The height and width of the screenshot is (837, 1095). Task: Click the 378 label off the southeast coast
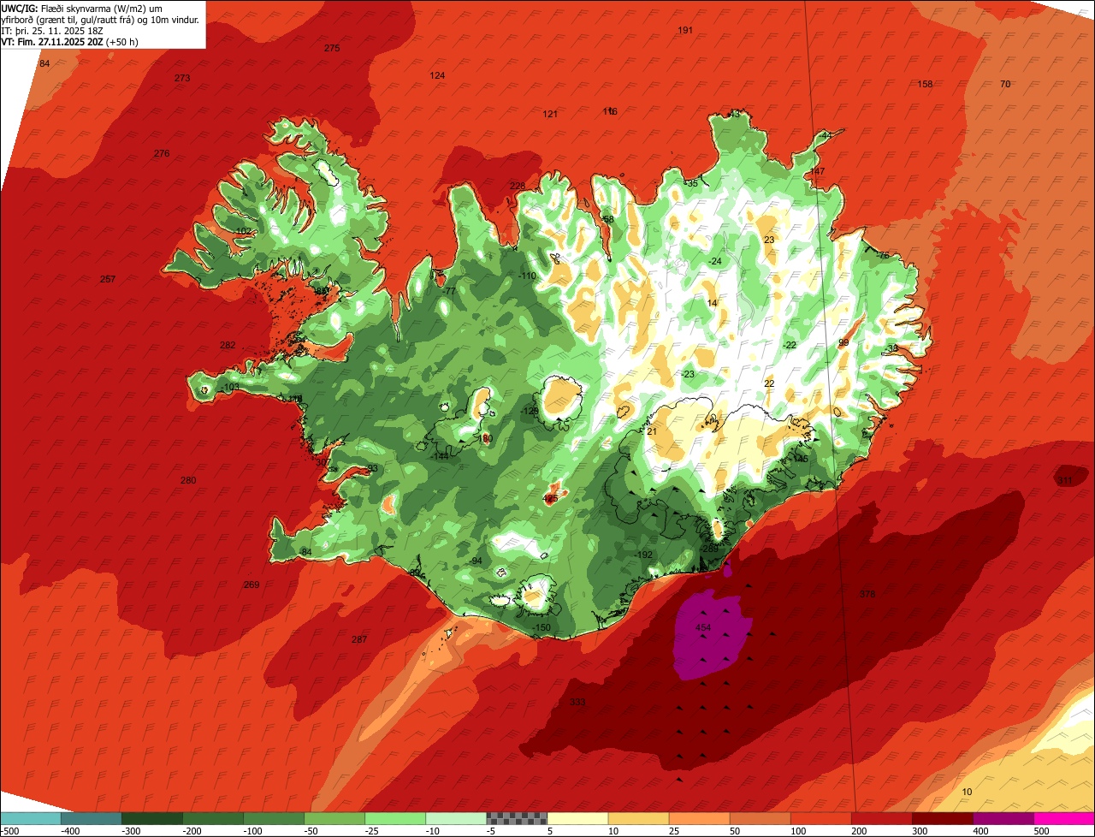pos(867,594)
